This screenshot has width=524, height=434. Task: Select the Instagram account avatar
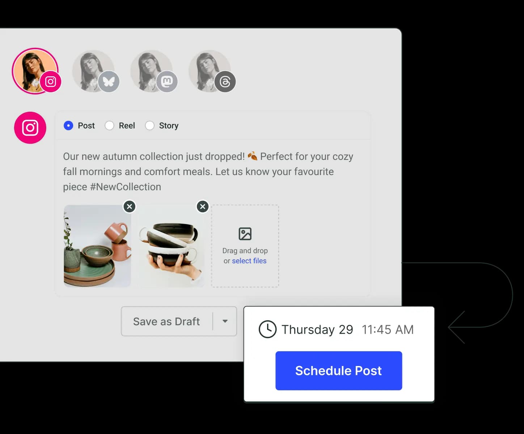pos(35,71)
